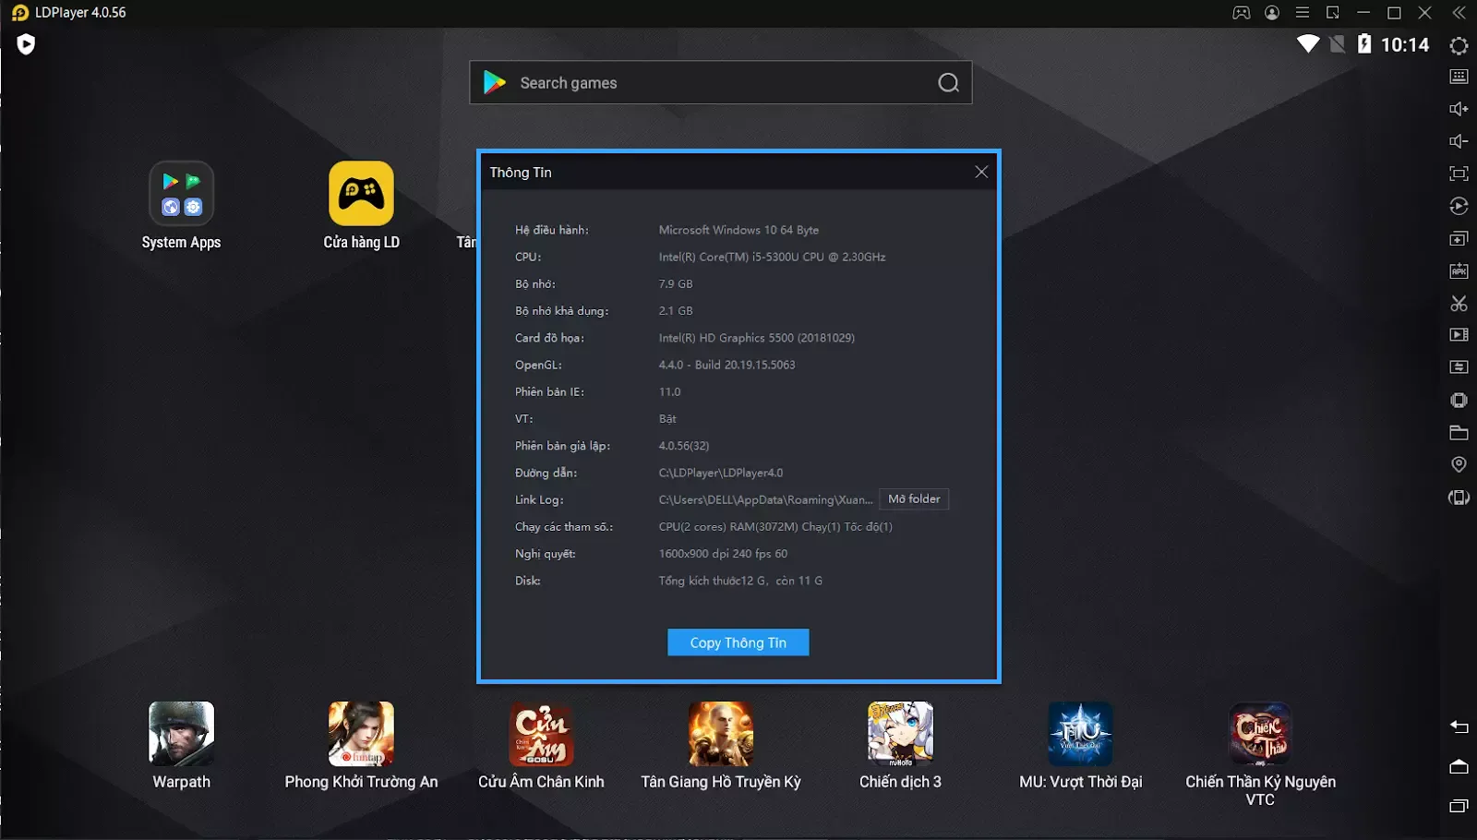Start Cửu Âm Chân Kinh game

tap(541, 734)
